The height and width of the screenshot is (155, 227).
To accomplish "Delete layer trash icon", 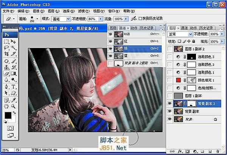I will coord(218,151).
